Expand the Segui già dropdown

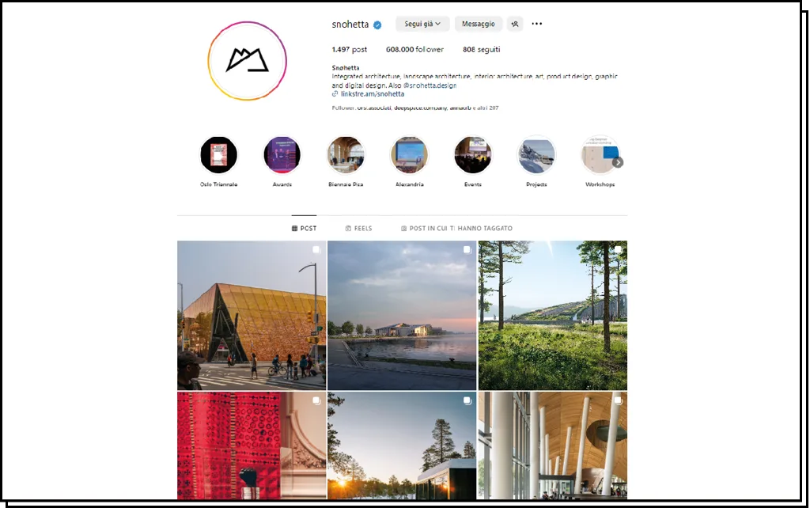pos(422,24)
